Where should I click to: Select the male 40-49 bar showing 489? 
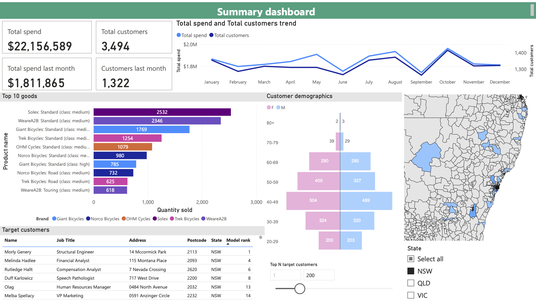pyautogui.click(x=366, y=201)
